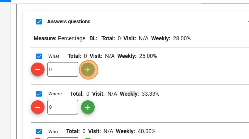Click the Measure: Percentage text

(x=59, y=38)
